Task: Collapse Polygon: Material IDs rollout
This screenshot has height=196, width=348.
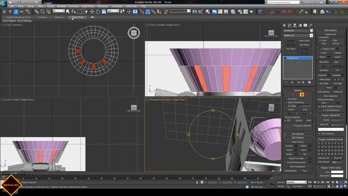Action: coord(331,115)
